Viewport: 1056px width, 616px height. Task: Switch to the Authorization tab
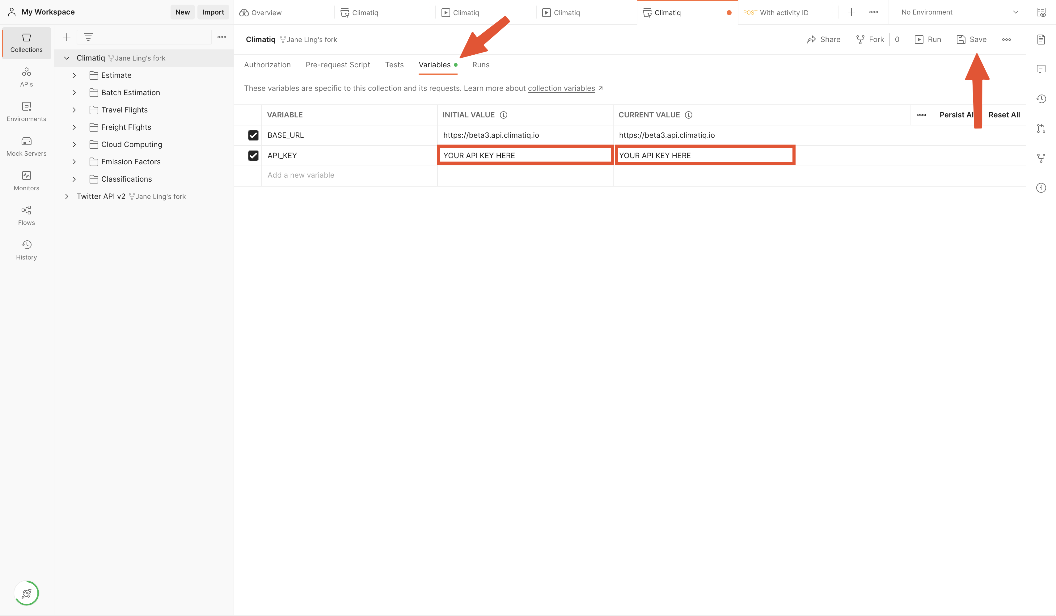point(267,65)
